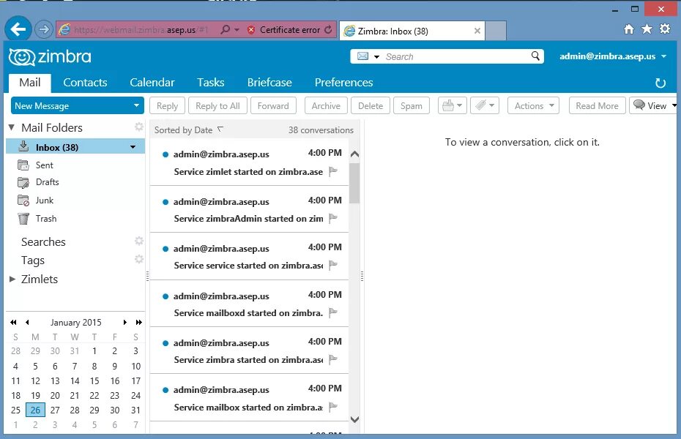This screenshot has width=681, height=439.
Task: Open the New Message dropdown arrow
Action: tap(136, 106)
